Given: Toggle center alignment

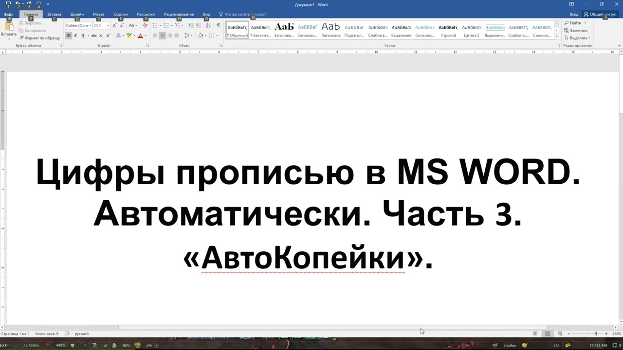Looking at the screenshot, I should (162, 35).
